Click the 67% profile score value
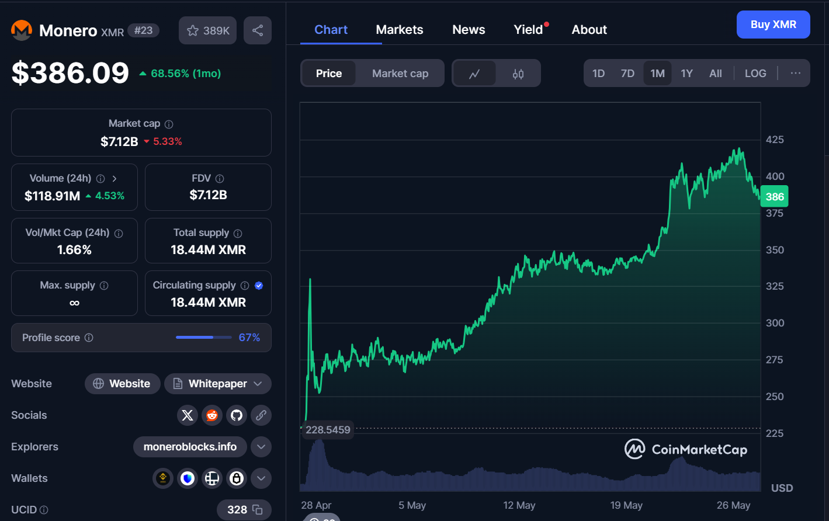 [x=249, y=338]
